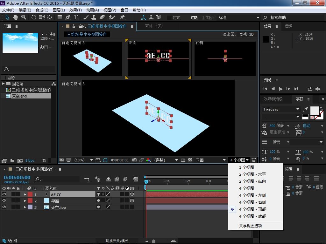This screenshot has width=326, height=244.
Task: Click the Local Axis Mode icon
Action: pos(144,17)
